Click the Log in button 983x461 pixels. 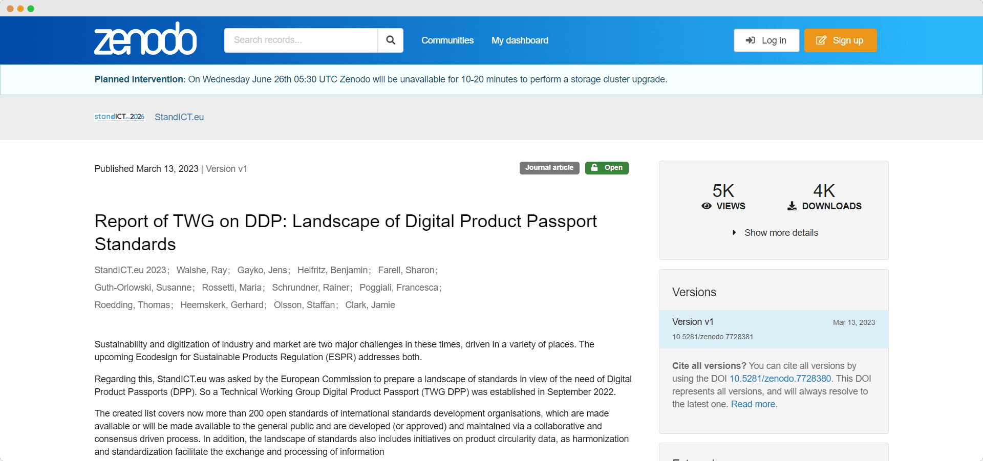[x=766, y=40]
